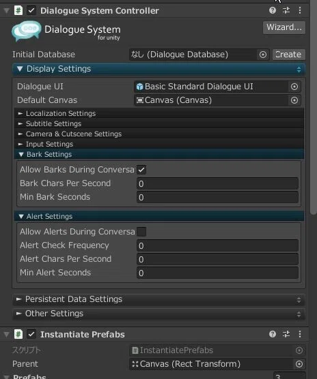Pick object for Parent field
317x379 pixels.
pos(299,364)
